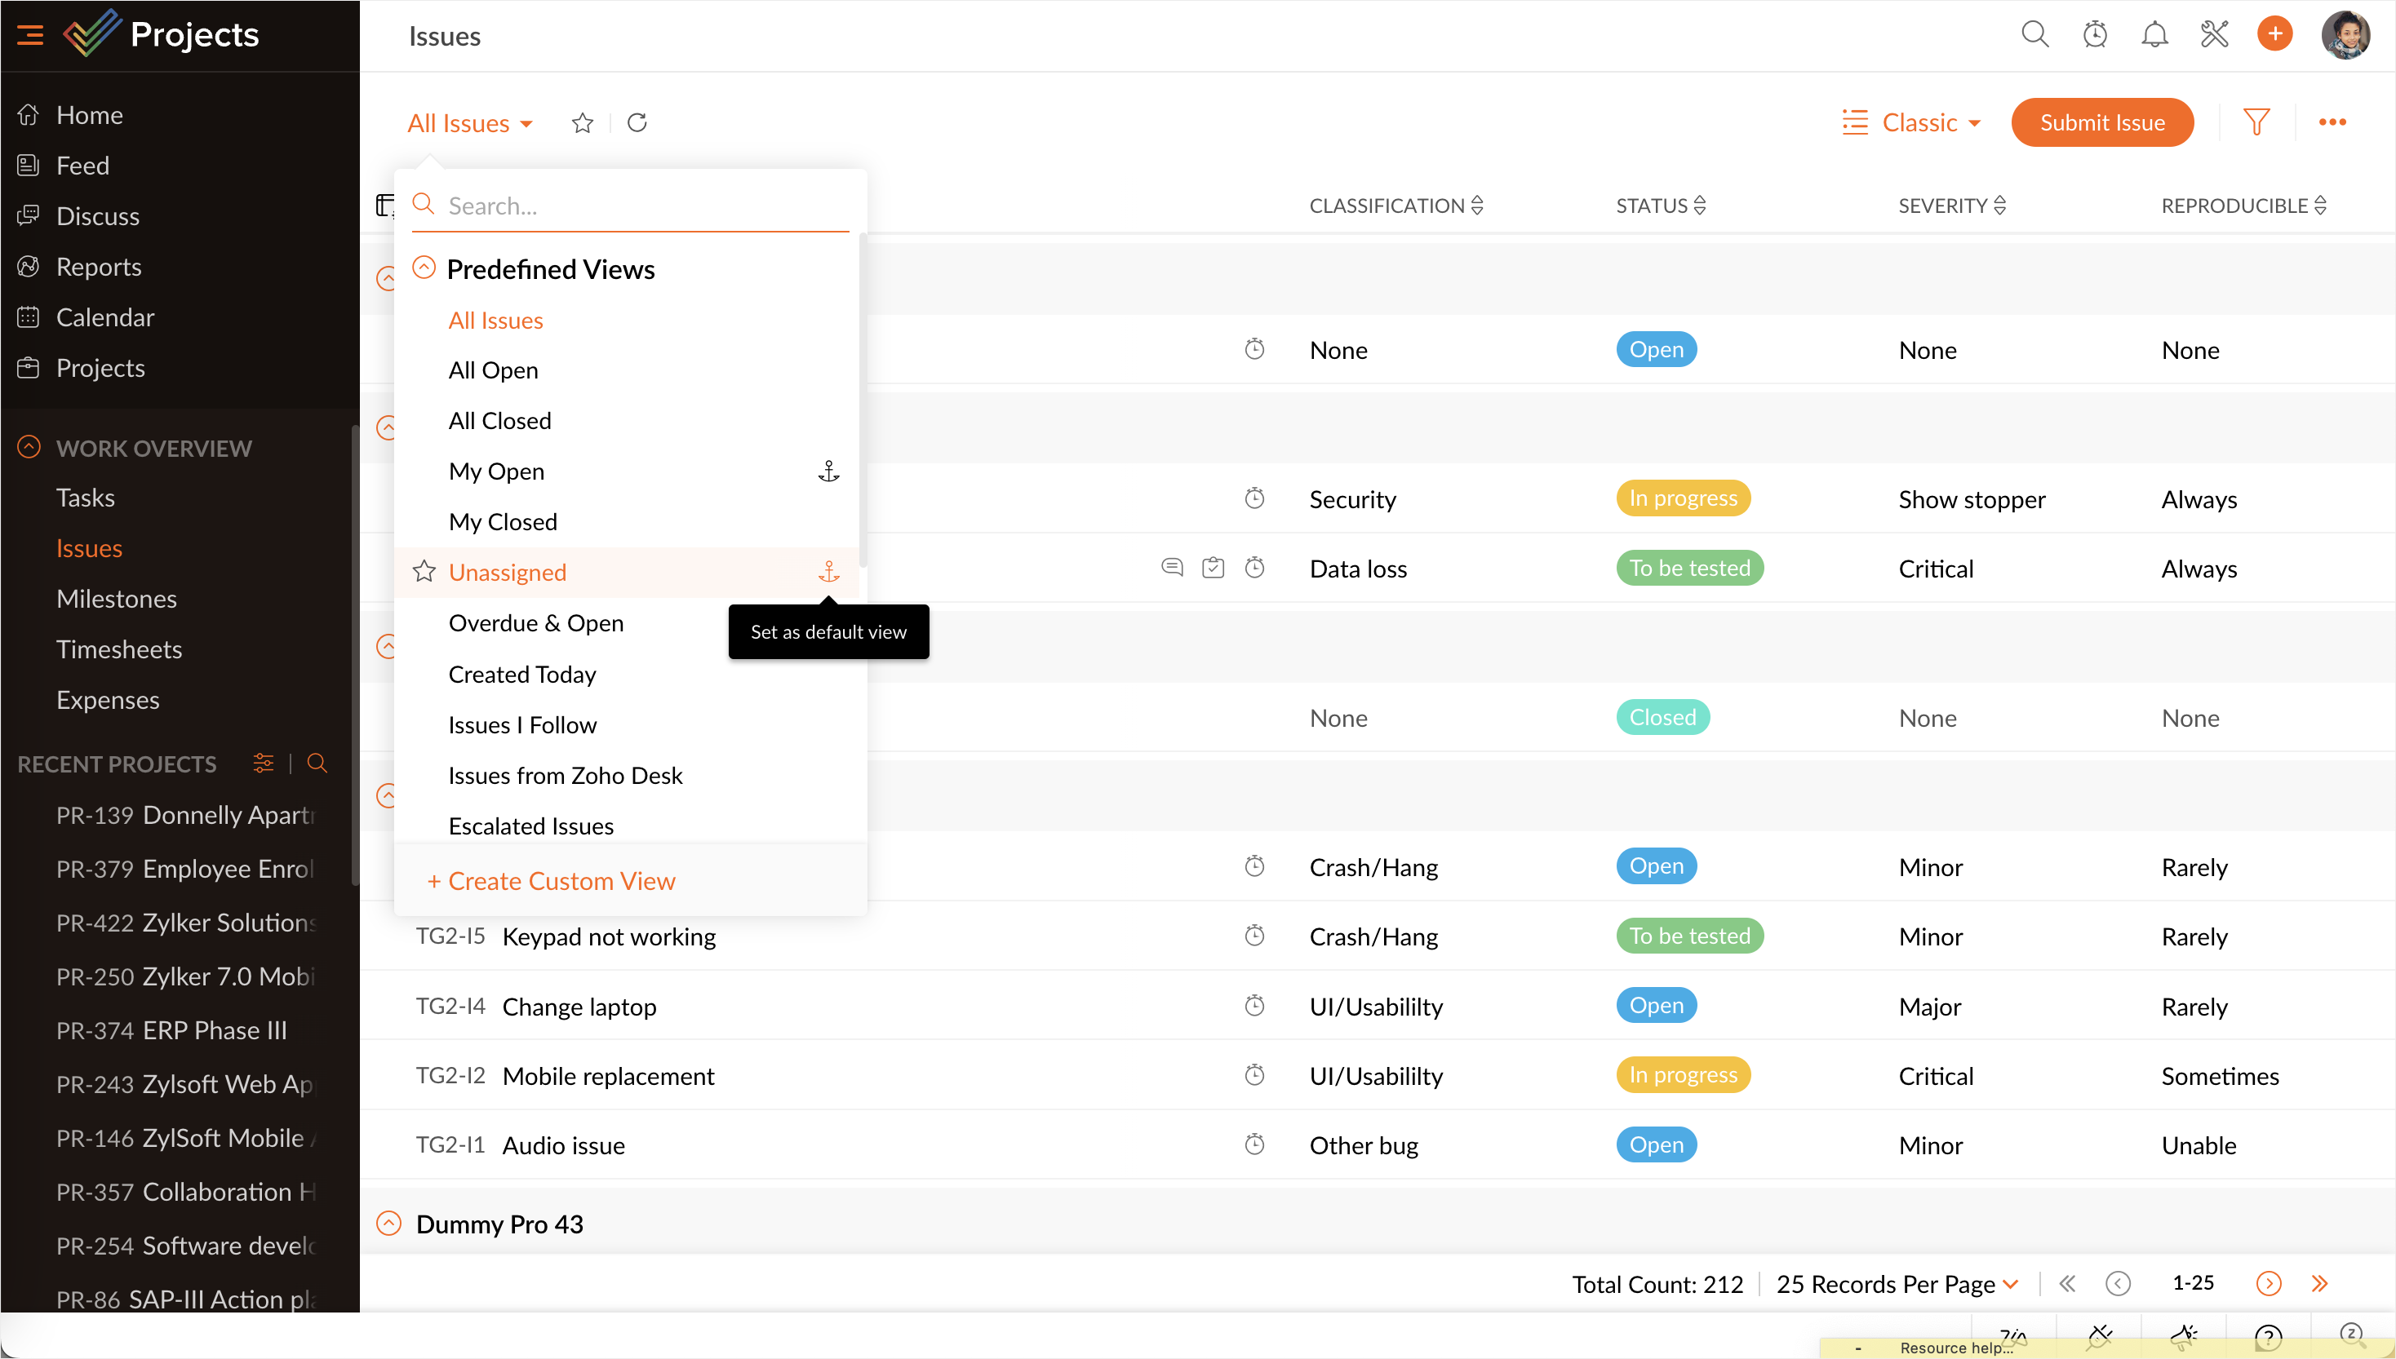Open the filter funnel icon

(x=2256, y=122)
